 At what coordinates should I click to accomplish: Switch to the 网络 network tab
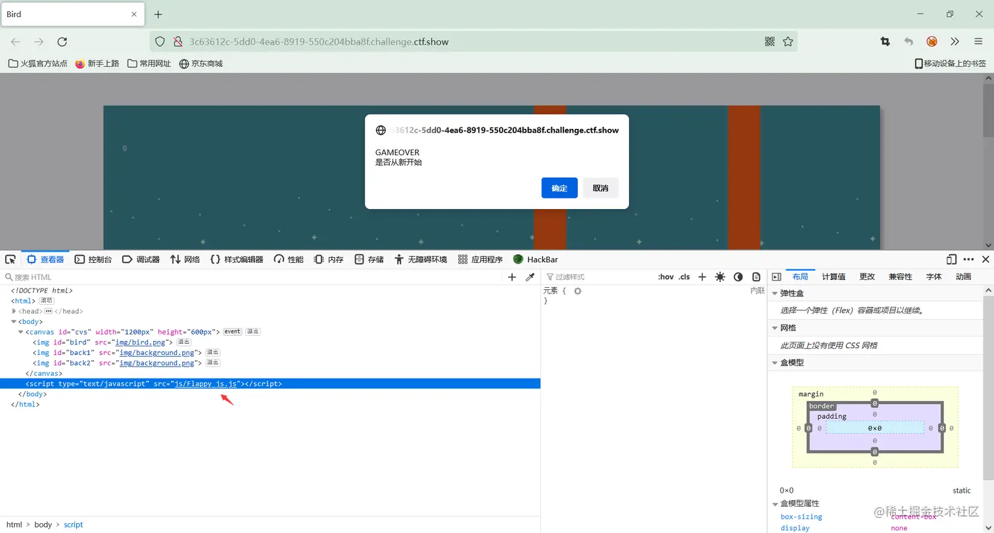[185, 260]
